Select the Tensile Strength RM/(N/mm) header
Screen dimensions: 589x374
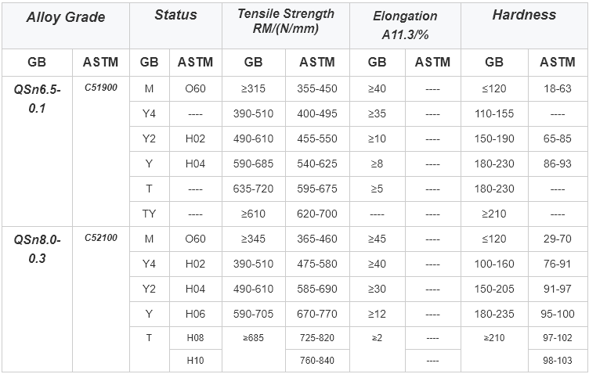(286, 26)
